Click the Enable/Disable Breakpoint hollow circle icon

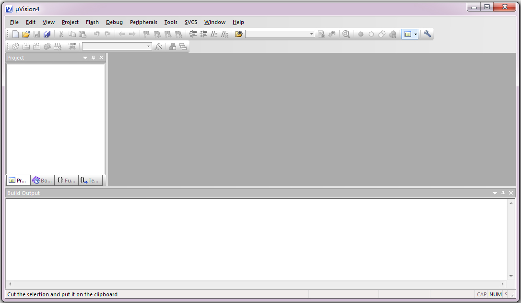371,34
